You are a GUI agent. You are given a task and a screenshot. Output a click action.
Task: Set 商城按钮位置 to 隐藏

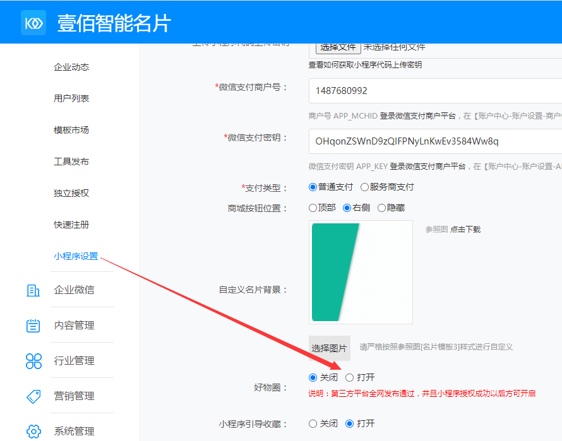point(381,208)
